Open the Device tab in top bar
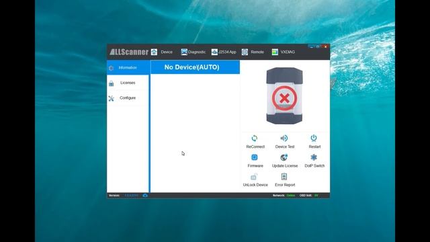Screen dimensions: 430x242 162,52
